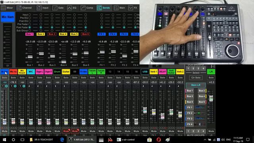The image size is (254, 143).
Task: Click the cyan X icon on channel 03
Action: coord(24,86)
